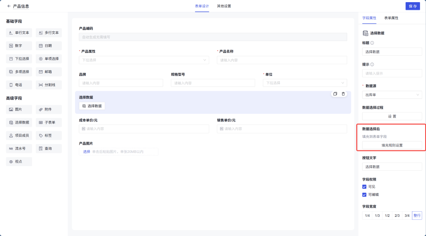
Task: Select the 单行文本 field icon
Action: click(11, 33)
